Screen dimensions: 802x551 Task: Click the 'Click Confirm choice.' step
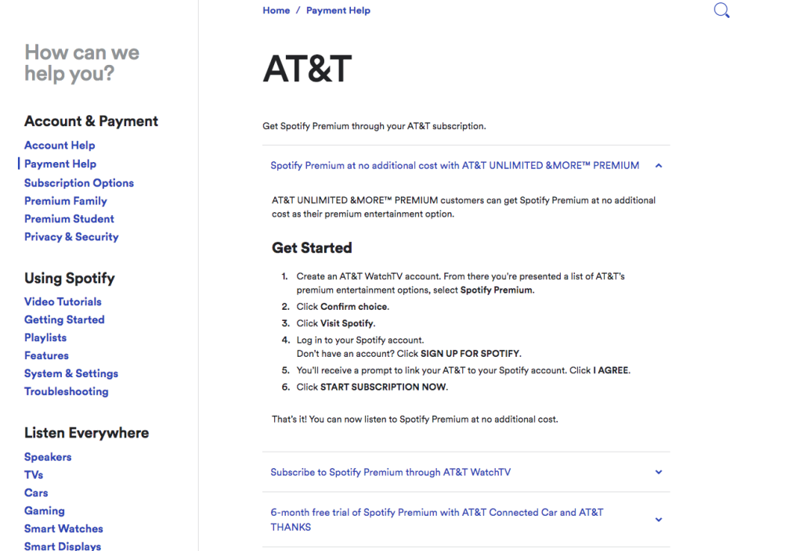coord(343,307)
